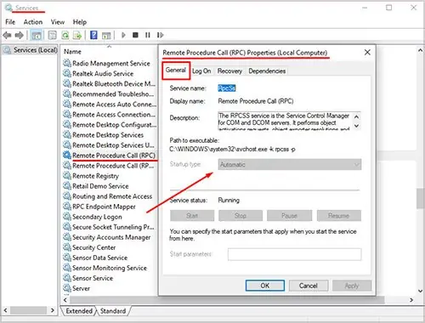Select Sensor Monitoring Service row
This screenshot has width=425, height=323.
pyautogui.click(x=110, y=268)
